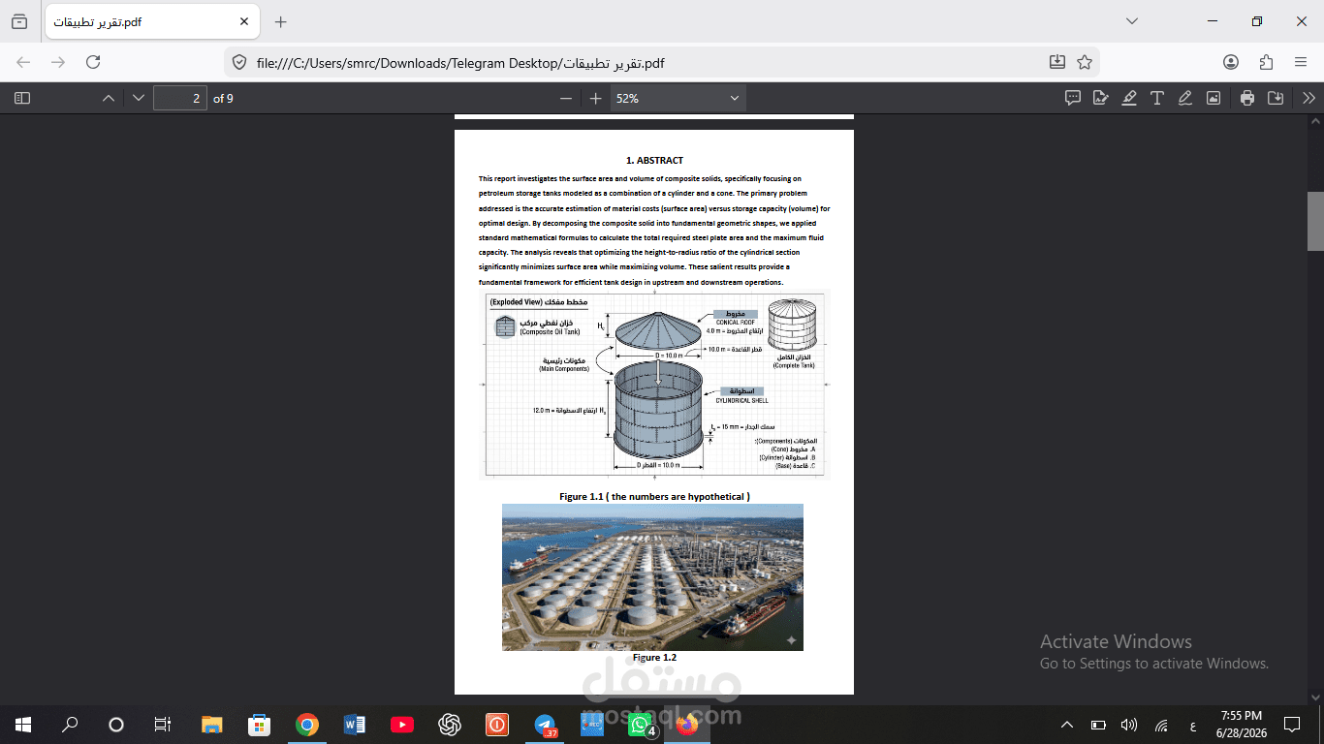
Task: Open Task View on the taskbar
Action: tap(163, 725)
